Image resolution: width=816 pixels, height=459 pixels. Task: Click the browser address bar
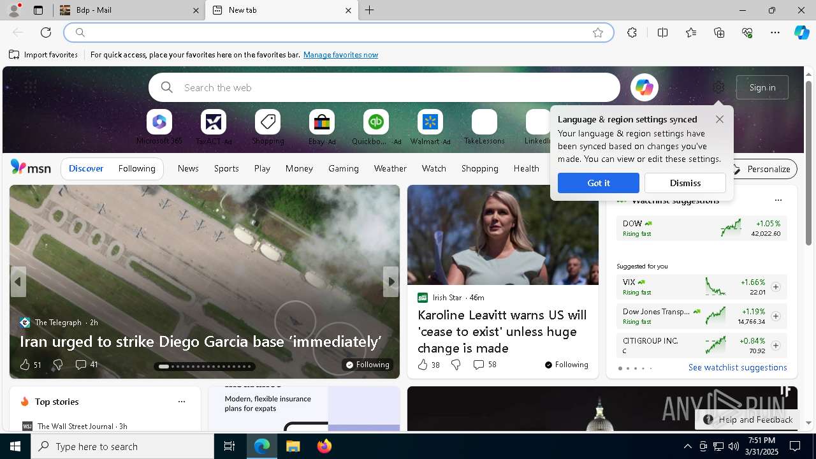coord(338,33)
